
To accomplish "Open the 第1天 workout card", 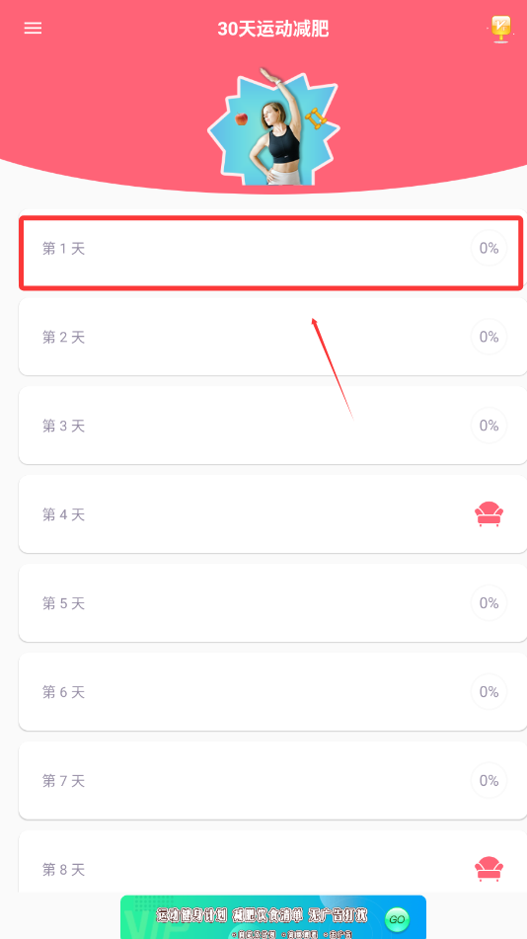I will [x=271, y=254].
